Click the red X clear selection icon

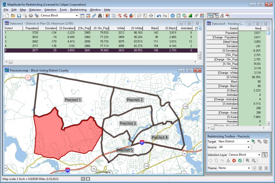click(x=234, y=161)
